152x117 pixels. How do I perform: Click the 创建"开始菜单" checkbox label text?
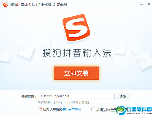pyautogui.click(x=107, y=109)
